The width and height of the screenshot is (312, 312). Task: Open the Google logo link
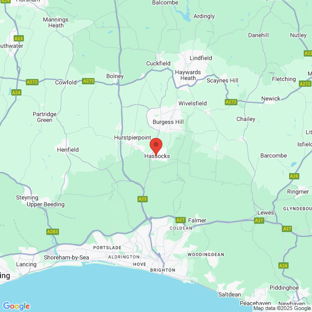coord(16,306)
